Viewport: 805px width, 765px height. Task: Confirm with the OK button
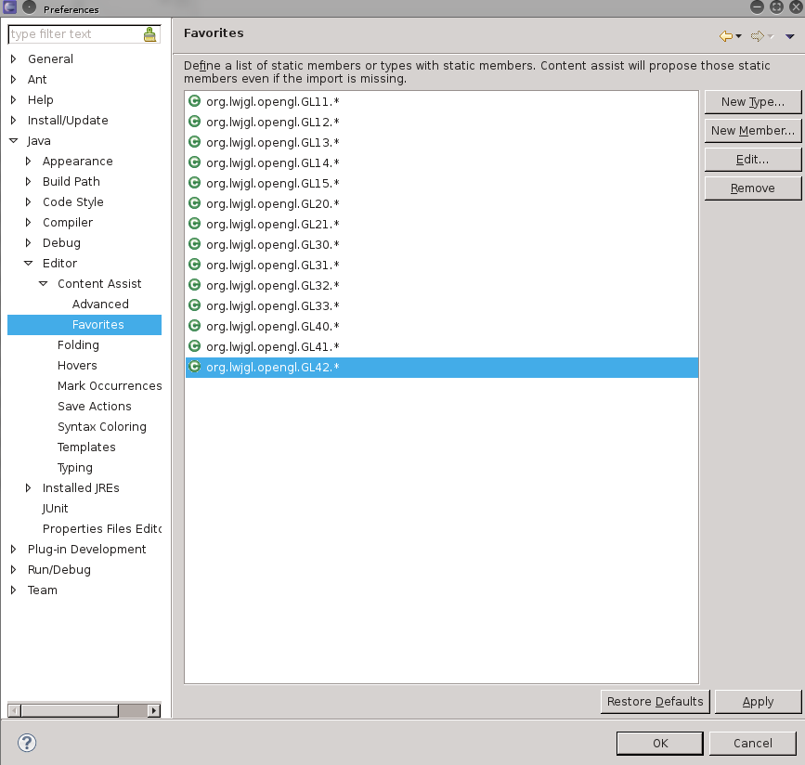[x=660, y=743]
